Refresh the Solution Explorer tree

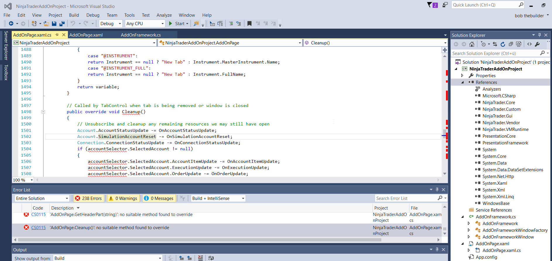(x=503, y=44)
